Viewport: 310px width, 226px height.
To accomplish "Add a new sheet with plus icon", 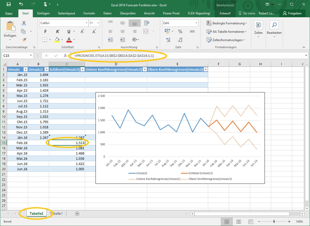I will pyautogui.click(x=77, y=213).
